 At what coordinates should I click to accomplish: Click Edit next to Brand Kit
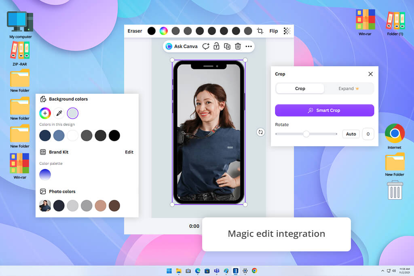(129, 152)
